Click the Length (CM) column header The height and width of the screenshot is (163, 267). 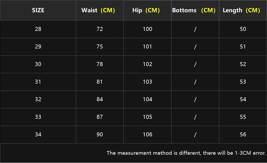[x=241, y=10]
